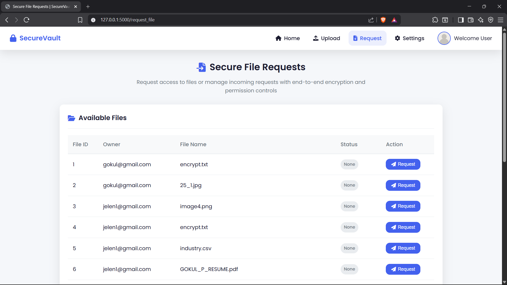Image resolution: width=507 pixels, height=285 pixels.
Task: Bookmark this page with bookmark icon
Action: (80, 20)
